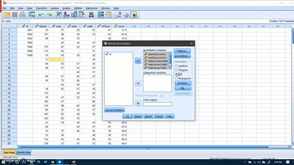Click the data grid vertical scrollbar
294x165 pixels.
click(x=293, y=86)
